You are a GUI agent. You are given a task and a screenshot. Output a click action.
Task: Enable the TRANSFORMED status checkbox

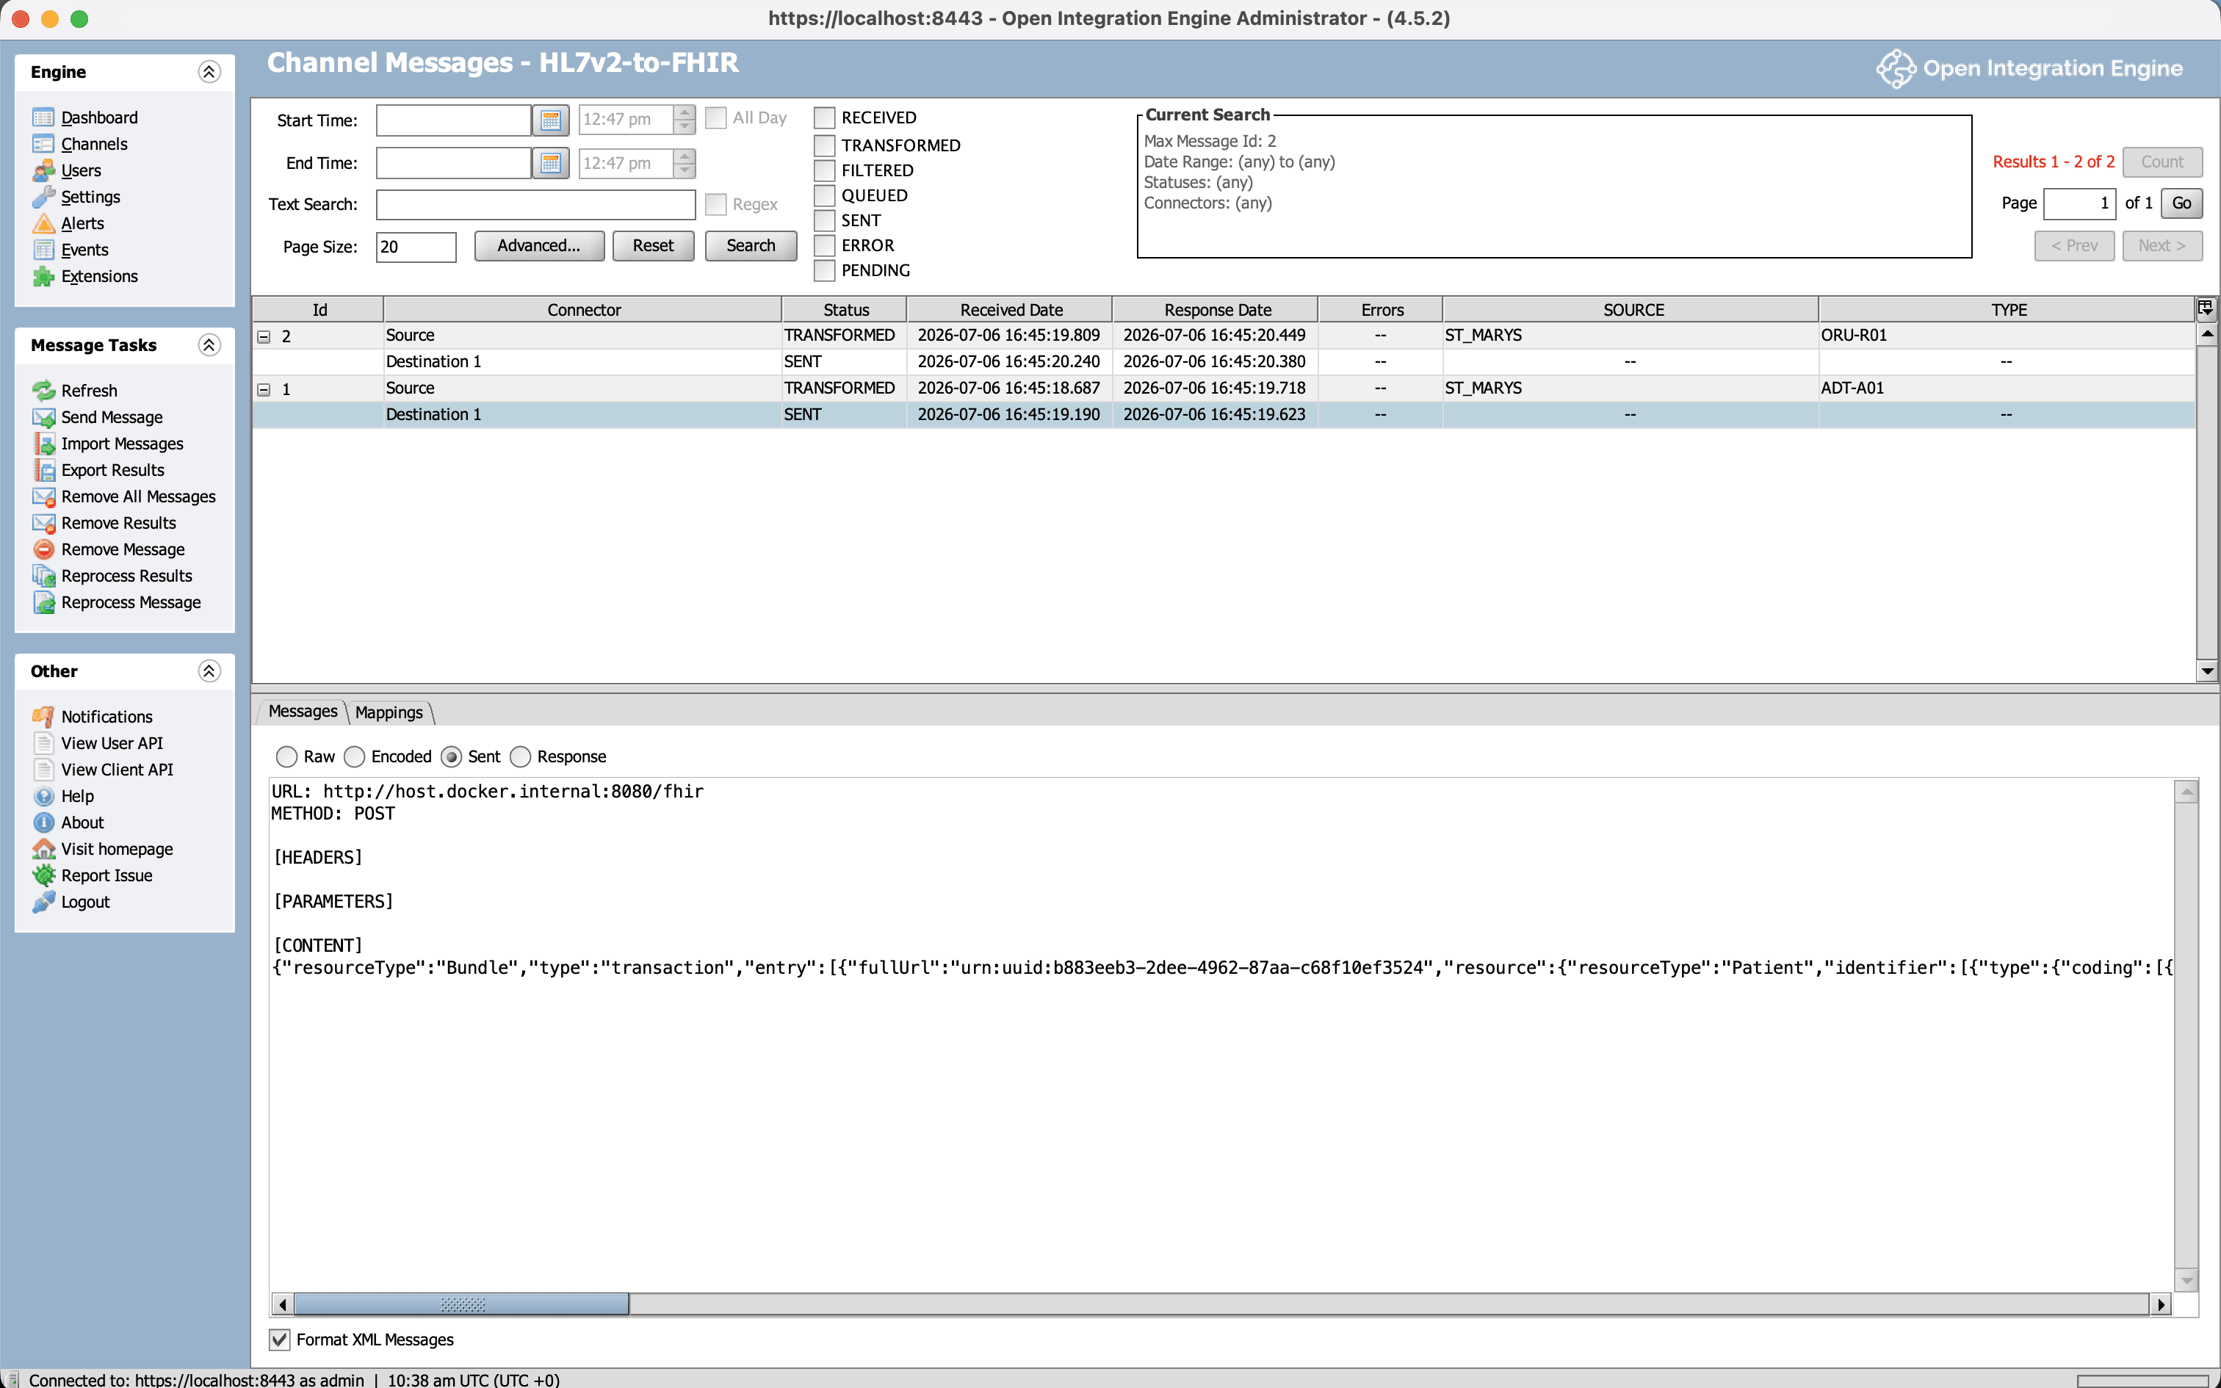pos(824,146)
